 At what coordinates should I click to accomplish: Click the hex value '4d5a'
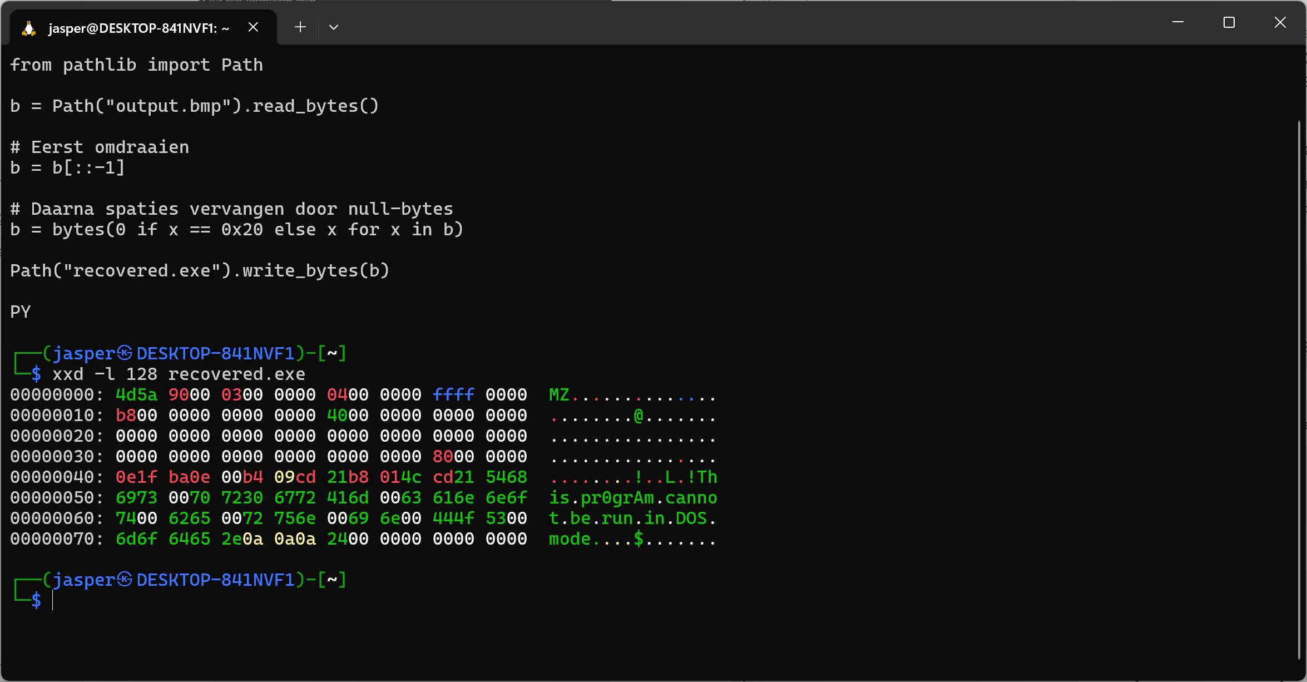click(x=136, y=395)
